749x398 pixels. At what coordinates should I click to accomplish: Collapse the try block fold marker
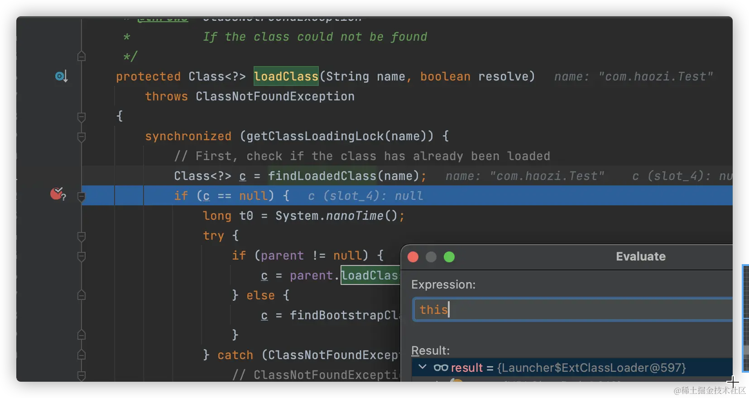[82, 237]
